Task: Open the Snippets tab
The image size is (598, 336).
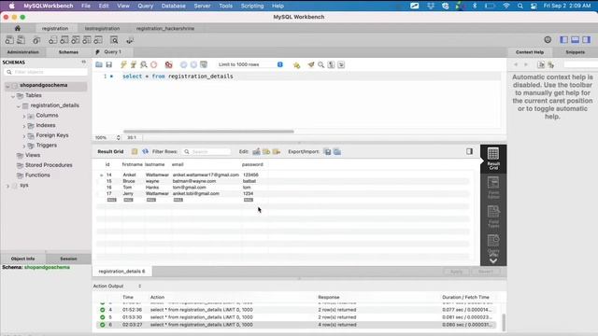Action: pyautogui.click(x=576, y=52)
